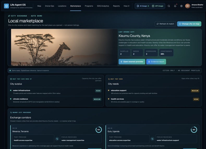Open settings gear icon
The image size is (206, 149).
pos(181,6)
